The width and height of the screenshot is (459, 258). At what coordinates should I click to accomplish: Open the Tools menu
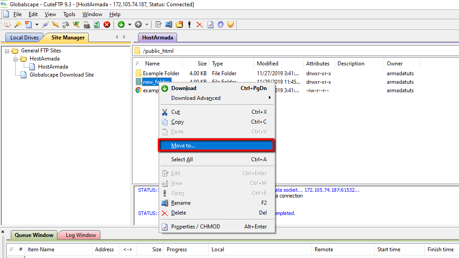point(69,14)
